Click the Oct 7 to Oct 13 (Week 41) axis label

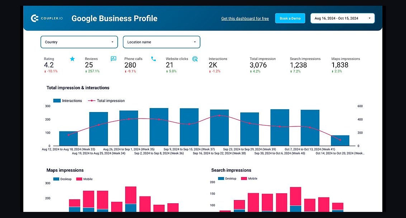(x=310, y=149)
